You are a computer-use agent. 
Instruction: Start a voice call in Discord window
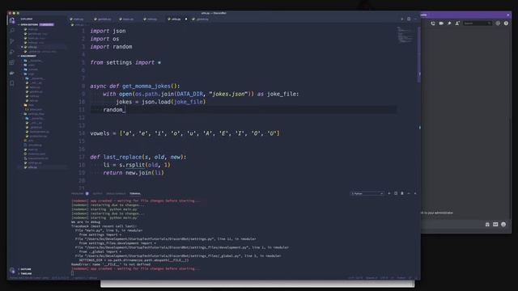click(433, 23)
